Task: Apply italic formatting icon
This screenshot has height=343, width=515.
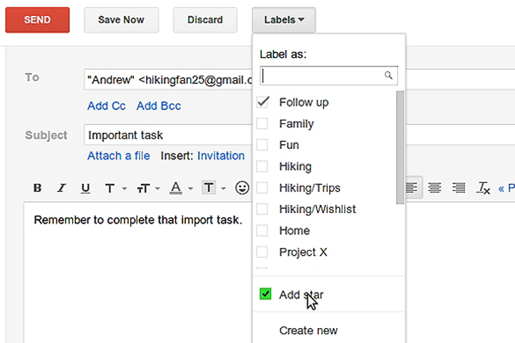Action: (x=62, y=188)
